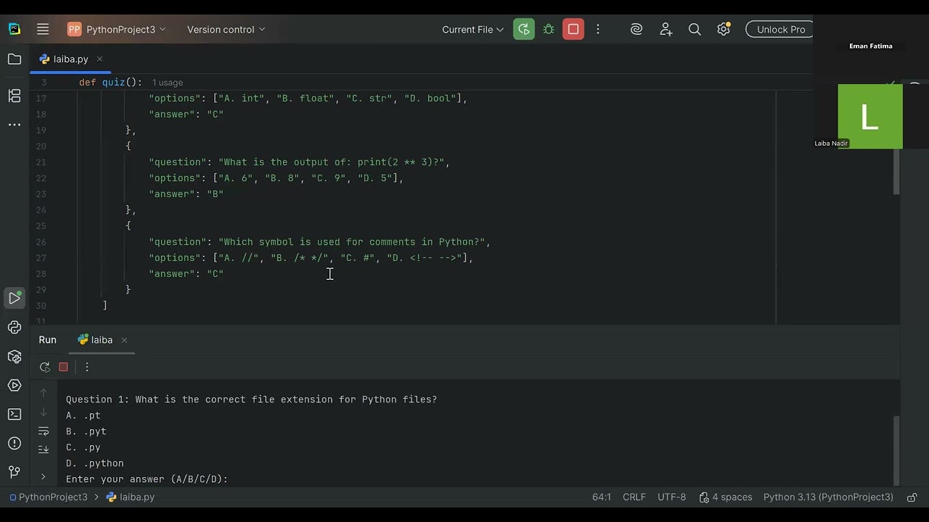Select the laiba tab in Run panel
The image size is (929, 522).
point(102,340)
